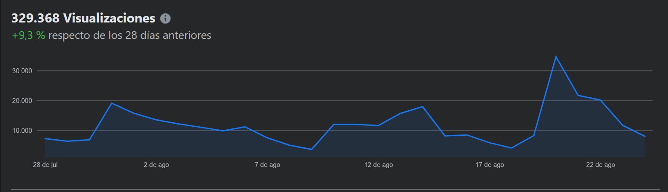
Task: Click 'respecto de los 28 días anteriores' text
Action: pyautogui.click(x=130, y=35)
